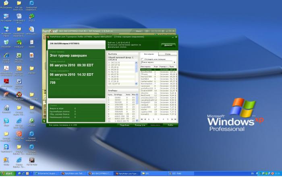The width and height of the screenshot is (282, 177).
Task: Go to first page of players list
Action: tap(142, 119)
